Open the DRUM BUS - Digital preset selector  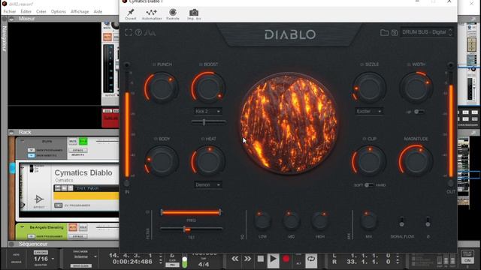pyautogui.click(x=427, y=32)
